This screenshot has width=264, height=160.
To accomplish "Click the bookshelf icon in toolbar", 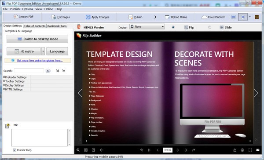I will 257,17.
